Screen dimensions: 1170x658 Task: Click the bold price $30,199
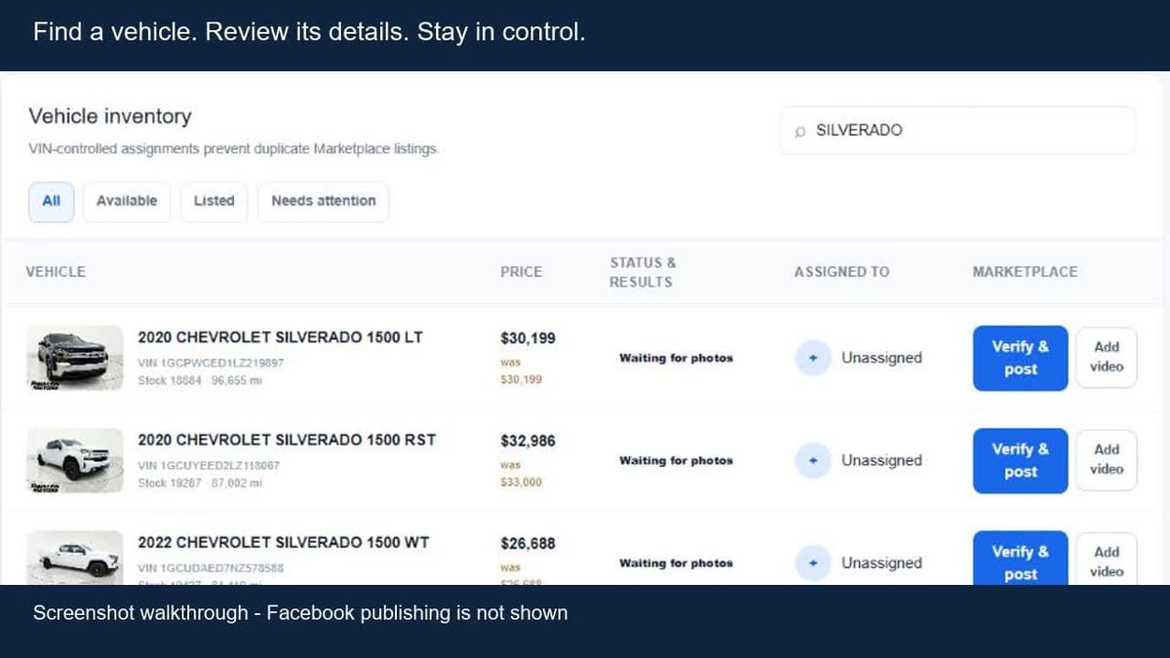527,338
